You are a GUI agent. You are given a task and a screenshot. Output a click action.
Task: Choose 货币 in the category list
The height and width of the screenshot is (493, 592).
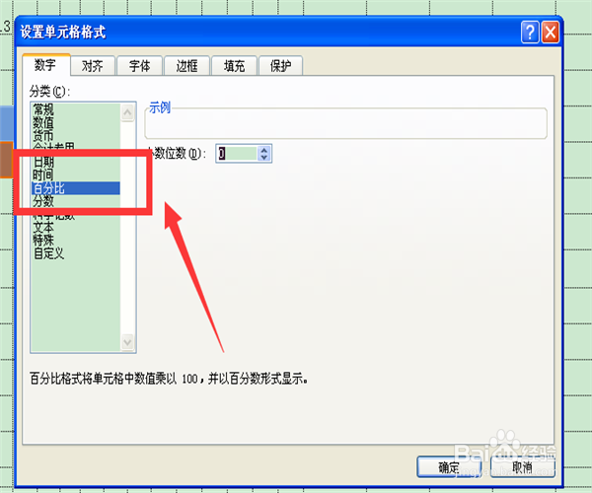[x=43, y=135]
